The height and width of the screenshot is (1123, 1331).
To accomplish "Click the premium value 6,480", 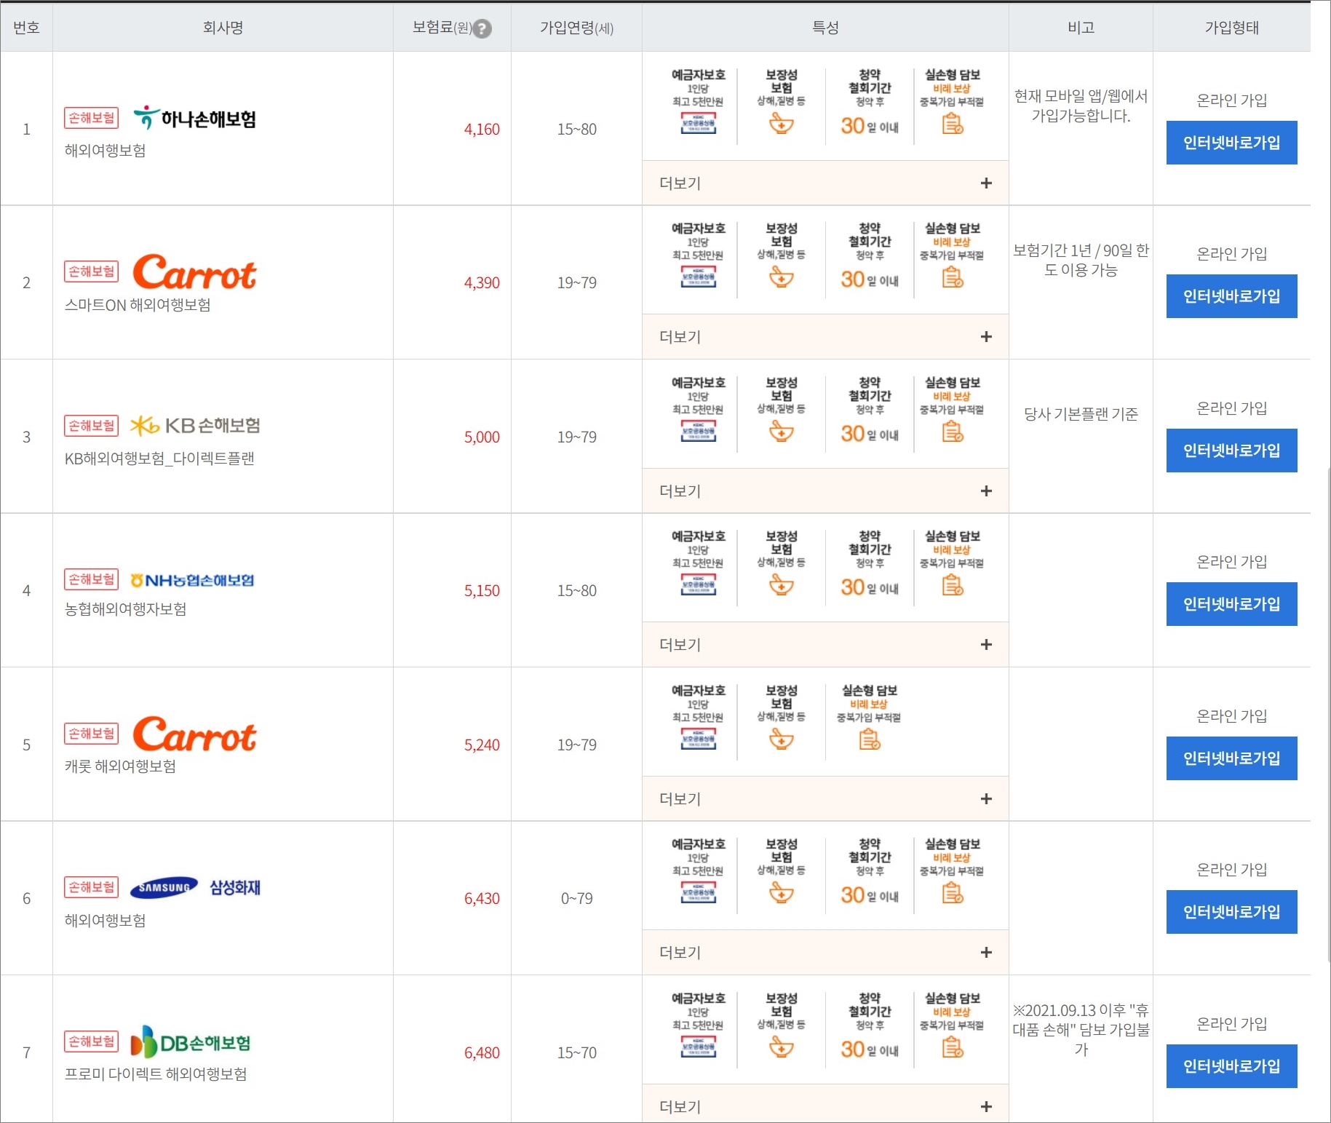I will 482,1052.
